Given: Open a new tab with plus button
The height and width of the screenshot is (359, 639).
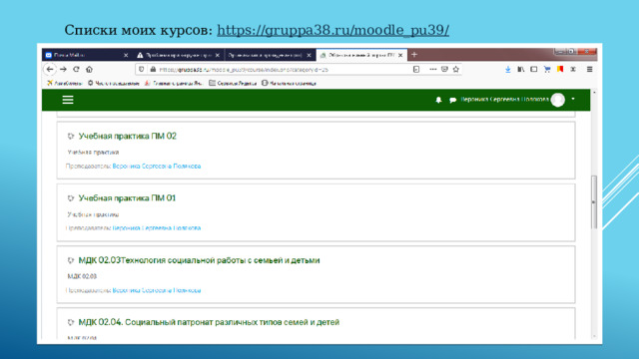Looking at the screenshot, I should pos(414,55).
